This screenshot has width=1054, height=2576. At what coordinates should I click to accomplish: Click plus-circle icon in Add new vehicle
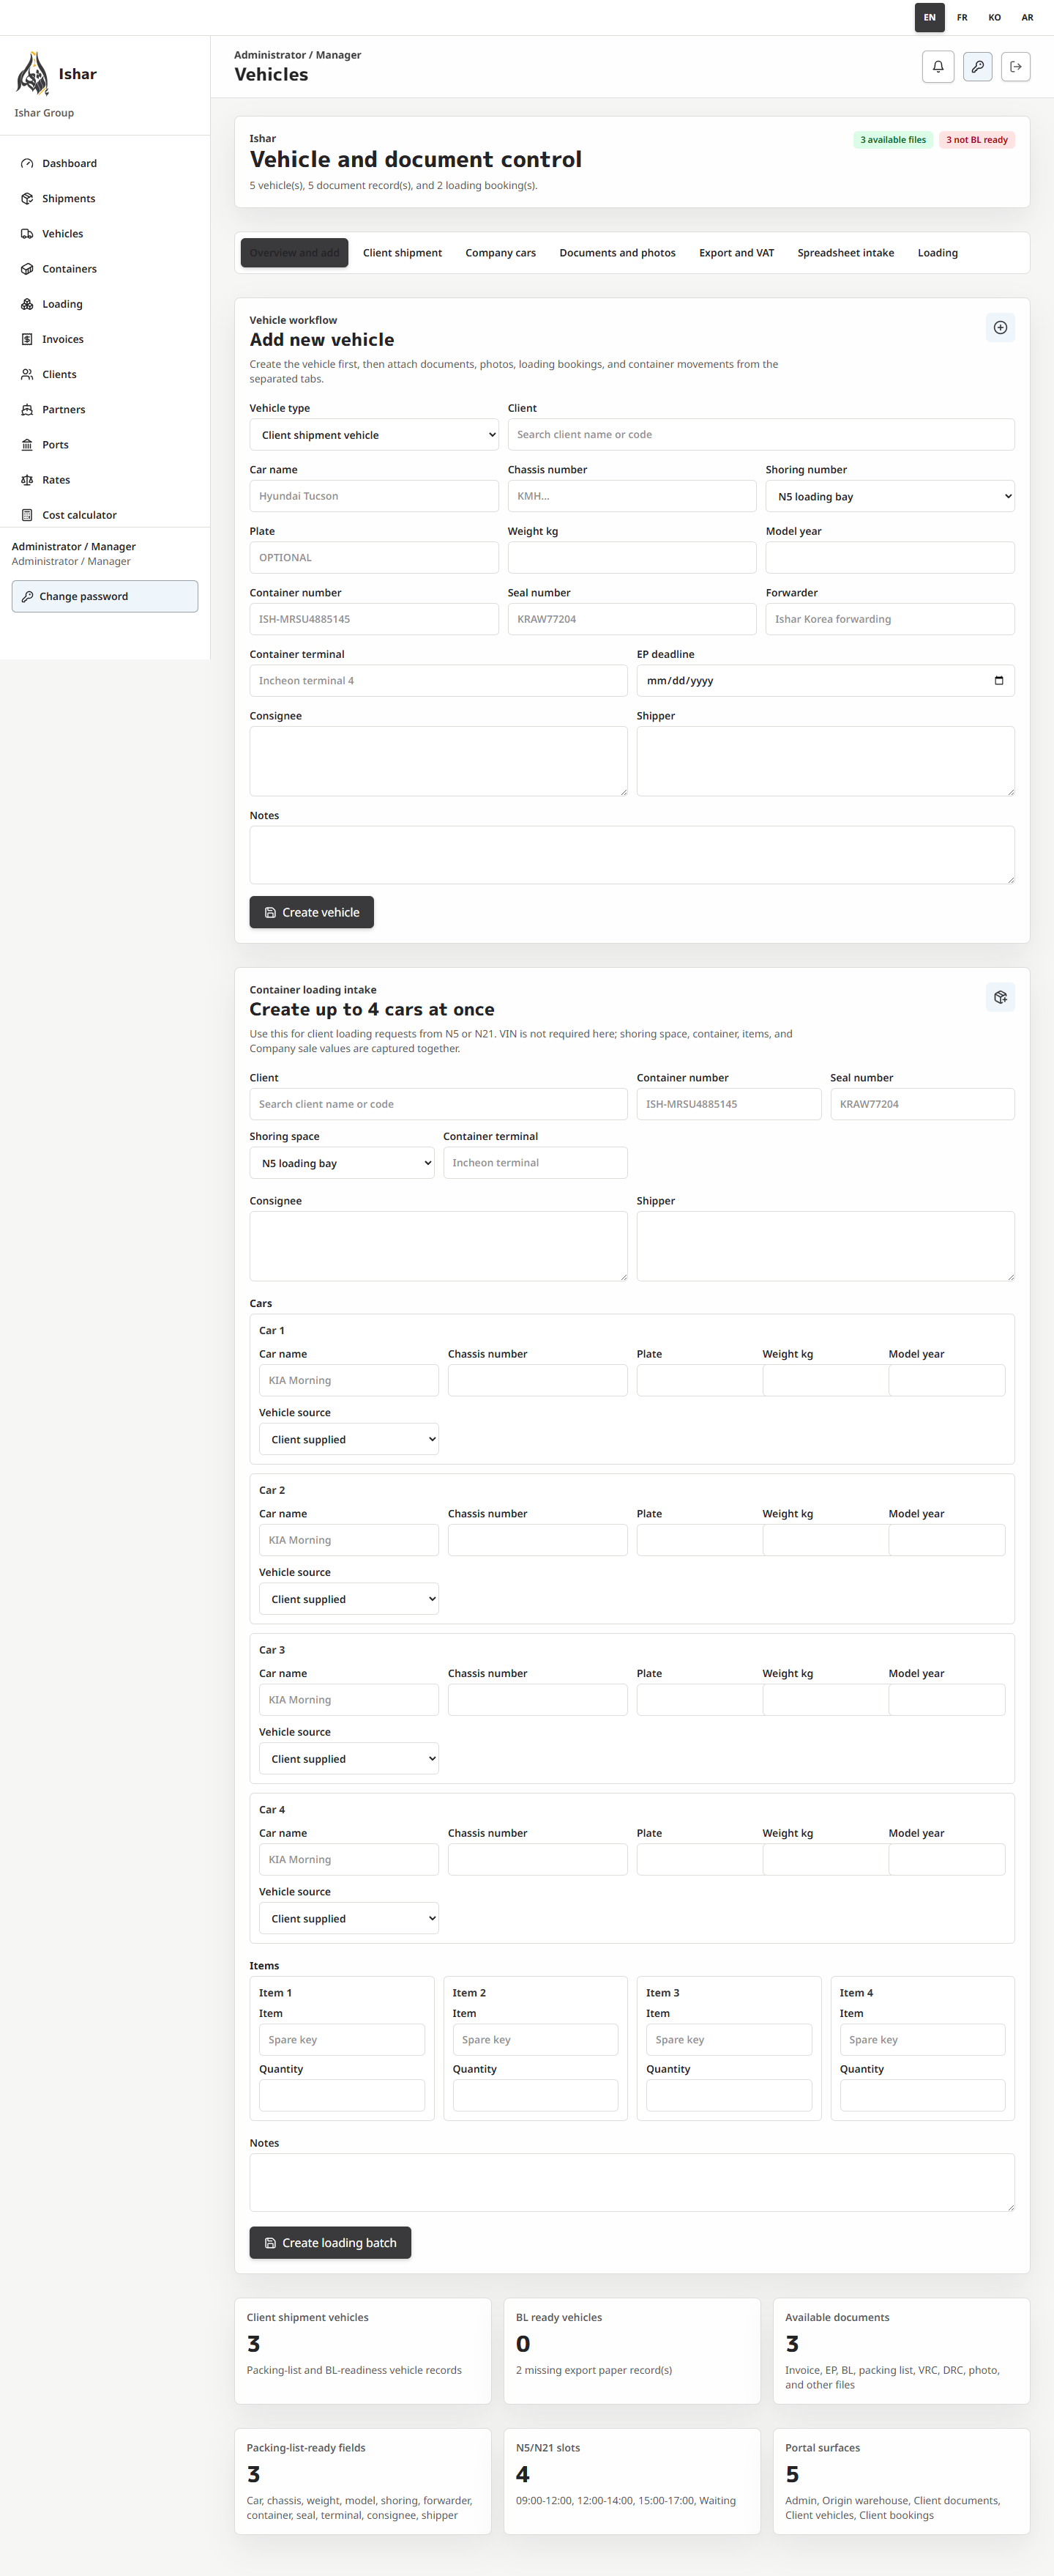[1000, 327]
